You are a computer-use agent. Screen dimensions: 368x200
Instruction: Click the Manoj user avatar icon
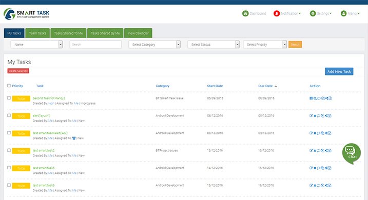343,13
